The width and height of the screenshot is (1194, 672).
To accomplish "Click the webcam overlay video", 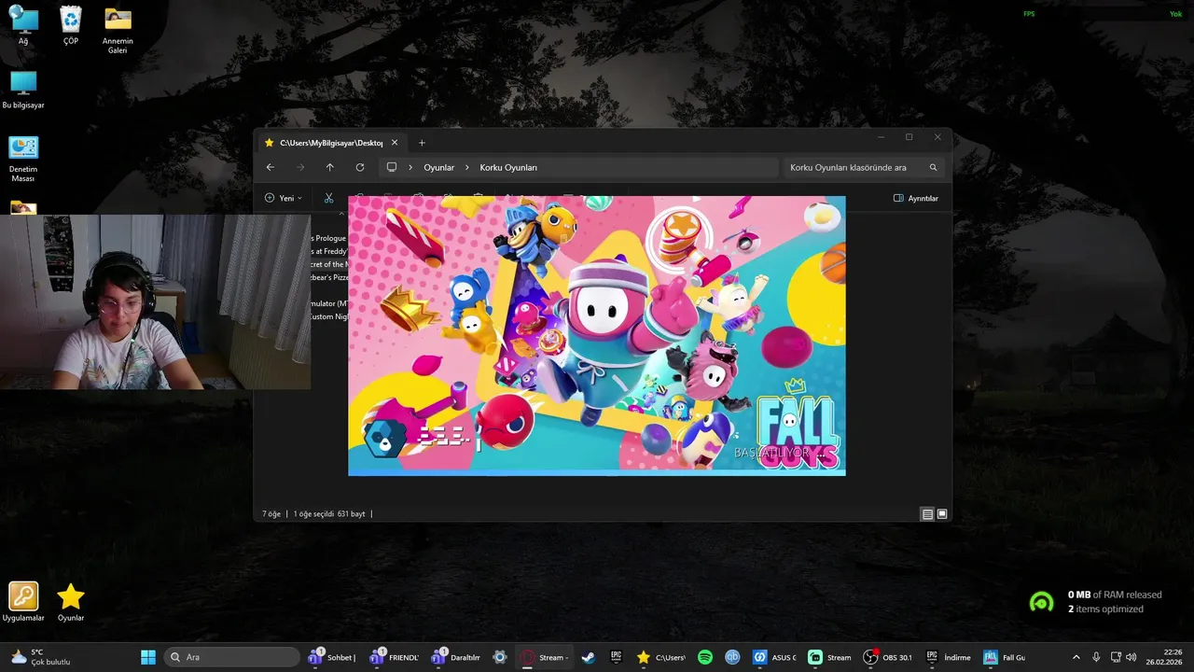I will click(x=155, y=301).
